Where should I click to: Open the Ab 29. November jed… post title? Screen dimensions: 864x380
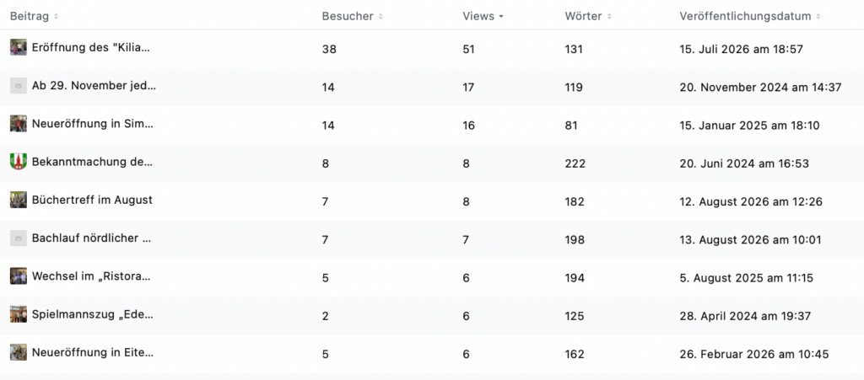[94, 86]
